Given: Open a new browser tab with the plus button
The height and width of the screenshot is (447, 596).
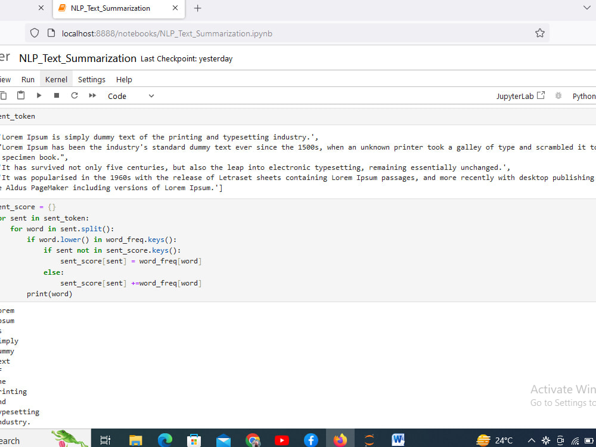Looking at the screenshot, I should (x=197, y=8).
